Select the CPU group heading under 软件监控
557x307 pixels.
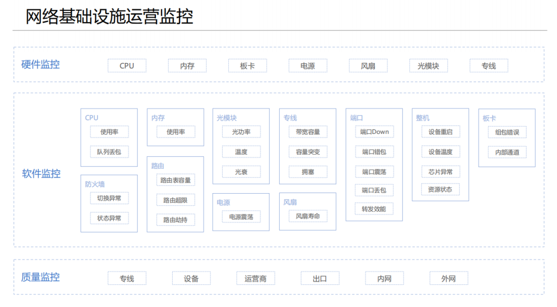tap(92, 118)
